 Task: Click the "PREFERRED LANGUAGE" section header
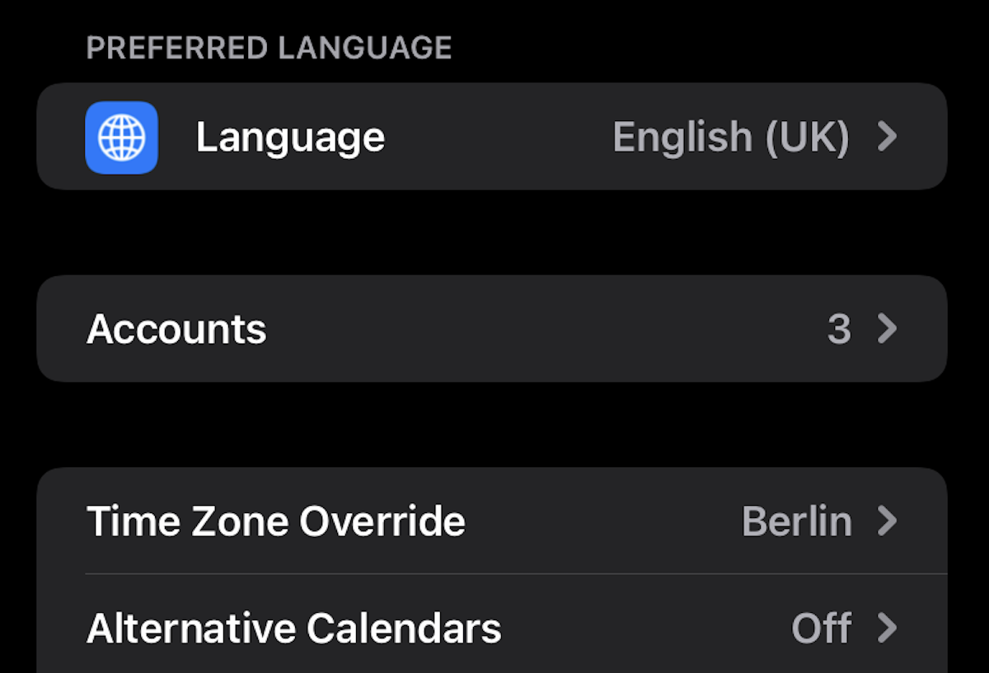(x=269, y=48)
